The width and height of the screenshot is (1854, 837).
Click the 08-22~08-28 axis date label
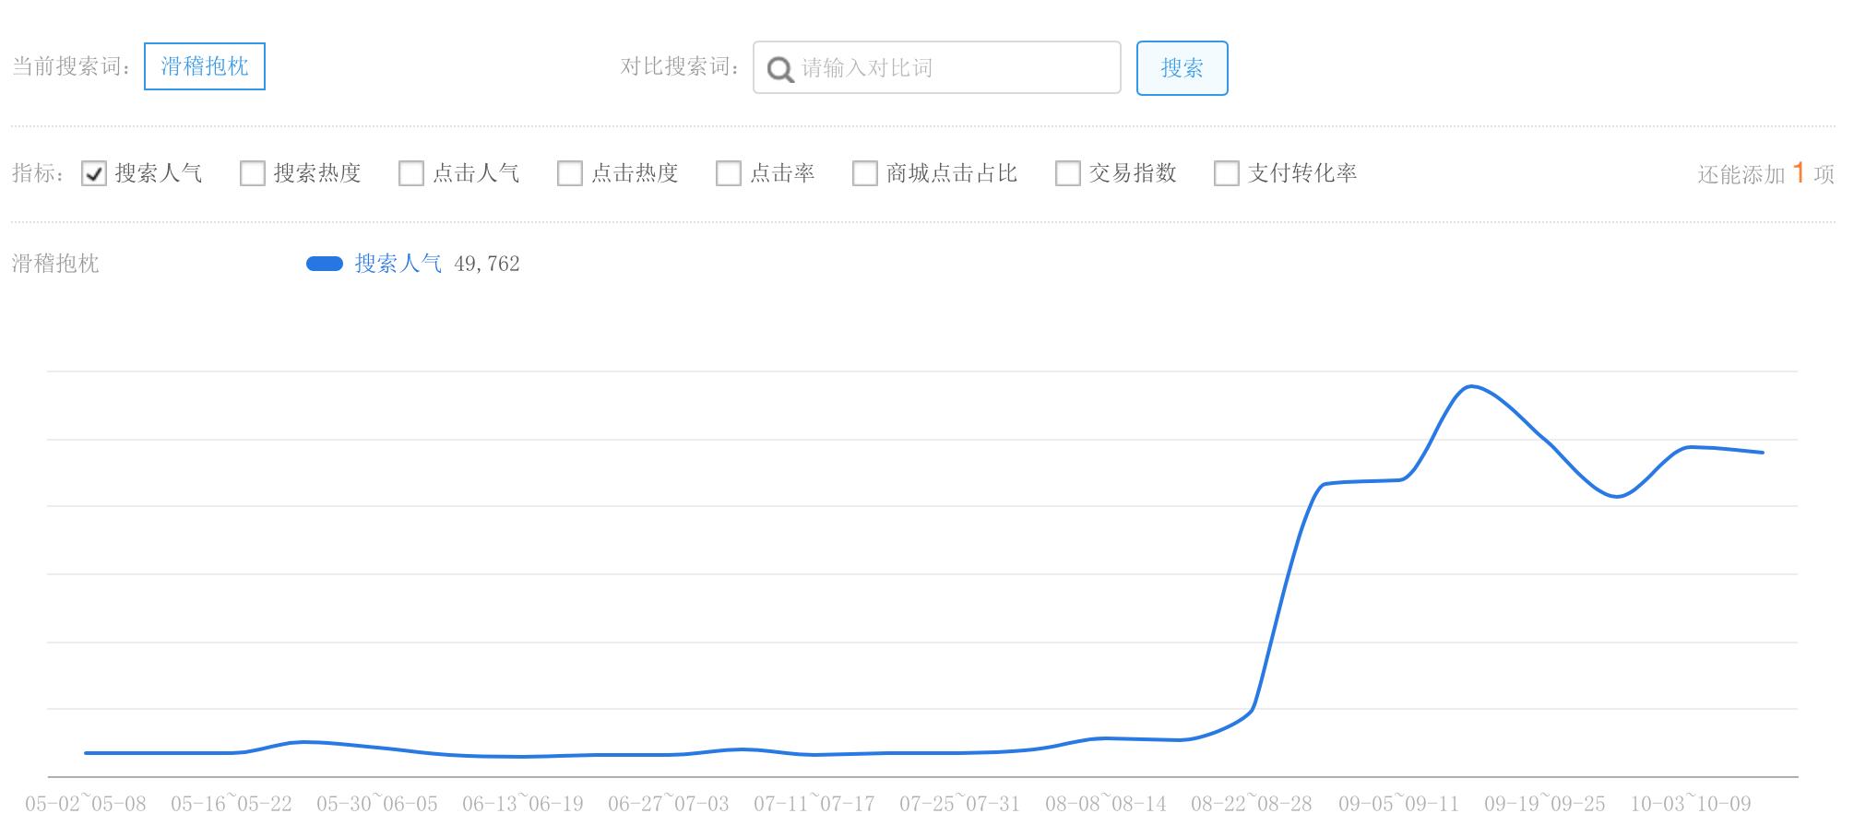(x=1252, y=805)
